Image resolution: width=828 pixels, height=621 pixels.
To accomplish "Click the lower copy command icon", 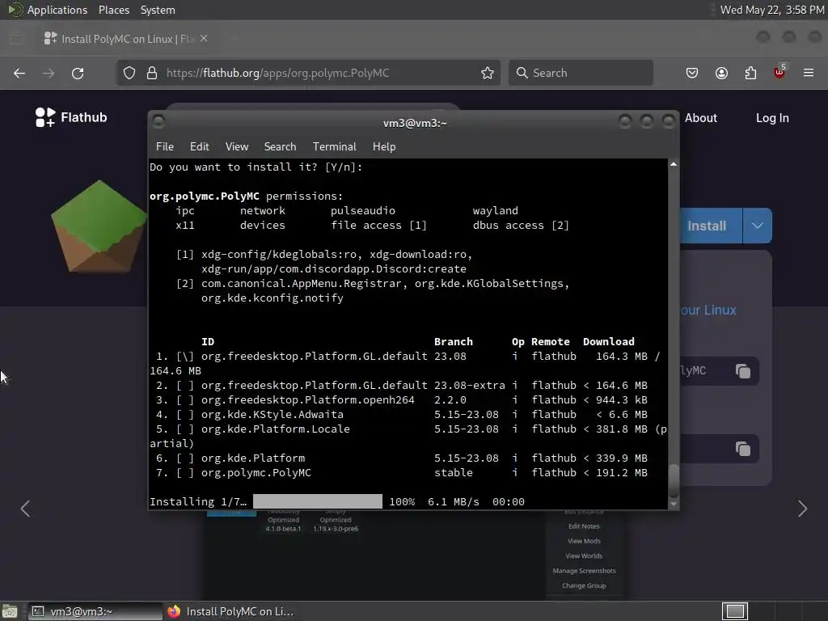I will click(x=743, y=449).
